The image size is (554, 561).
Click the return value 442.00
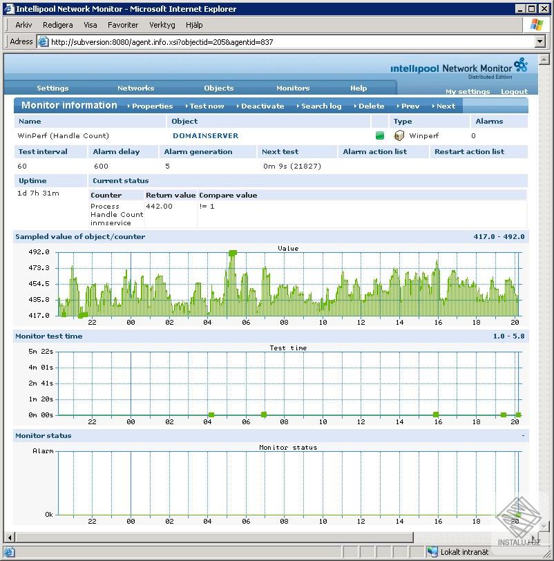click(159, 206)
